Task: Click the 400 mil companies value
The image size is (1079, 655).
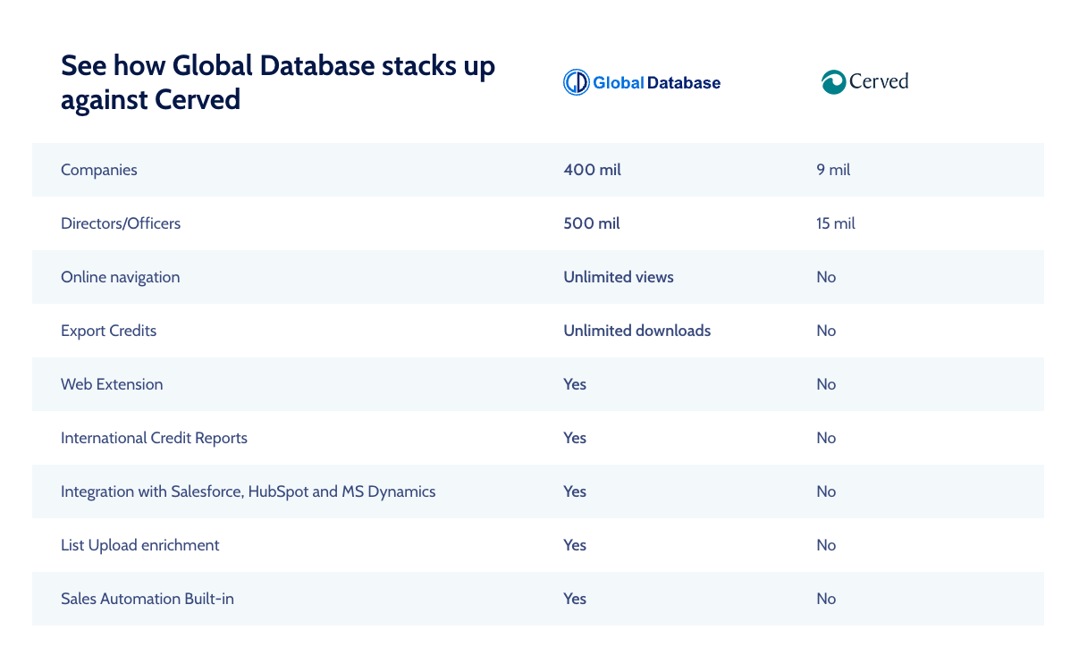Action: [592, 170]
